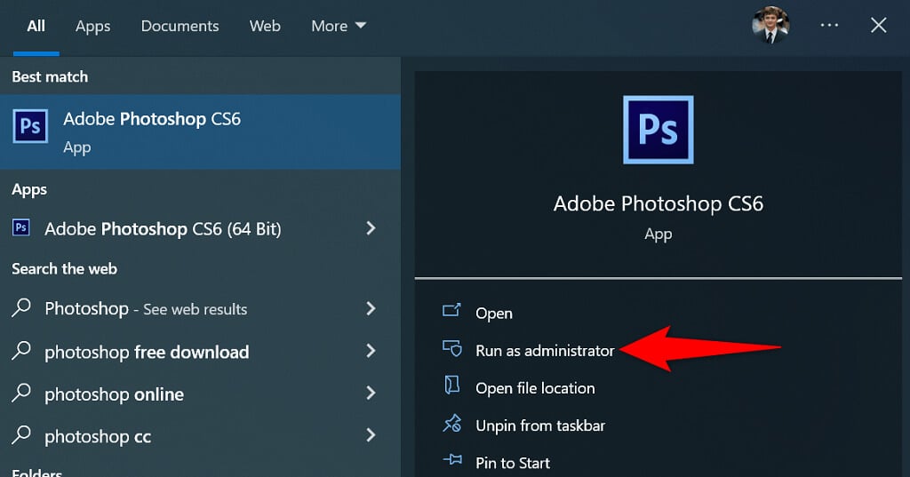The width and height of the screenshot is (910, 477).
Task: Select the Web search tab
Action: [x=265, y=26]
